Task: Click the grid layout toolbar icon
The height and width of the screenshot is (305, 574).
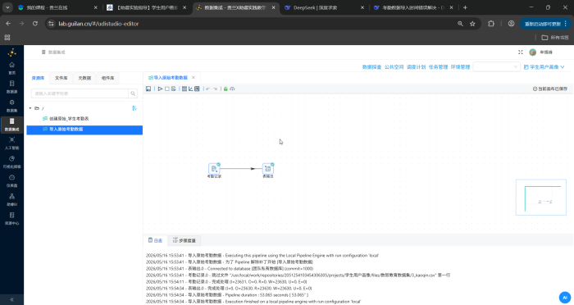Action: (x=184, y=89)
